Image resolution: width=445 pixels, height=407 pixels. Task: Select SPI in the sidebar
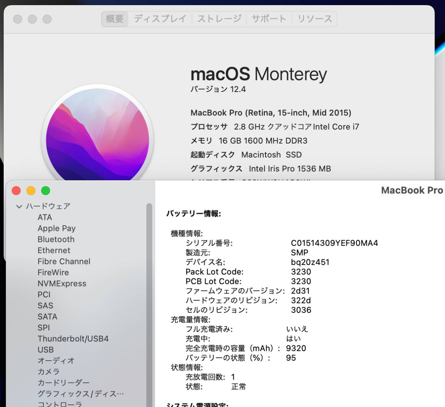pos(43,328)
